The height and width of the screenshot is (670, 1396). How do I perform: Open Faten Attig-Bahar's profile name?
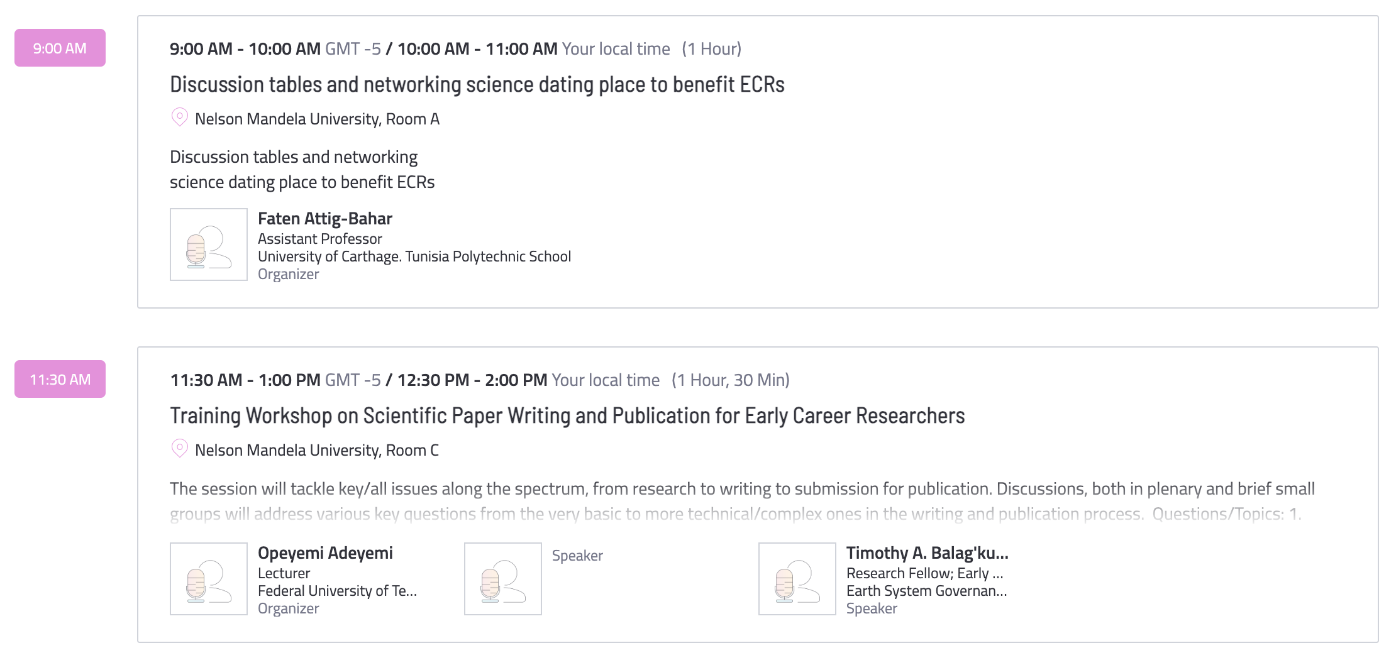325,219
